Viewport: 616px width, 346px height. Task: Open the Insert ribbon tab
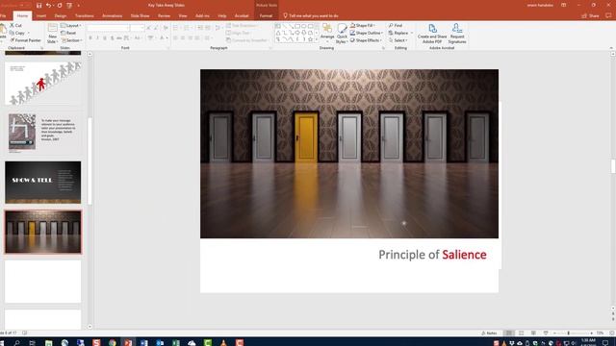41,15
